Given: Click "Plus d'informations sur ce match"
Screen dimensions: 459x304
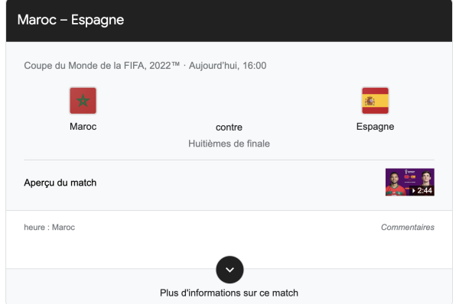Looking at the screenshot, I should tap(229, 293).
